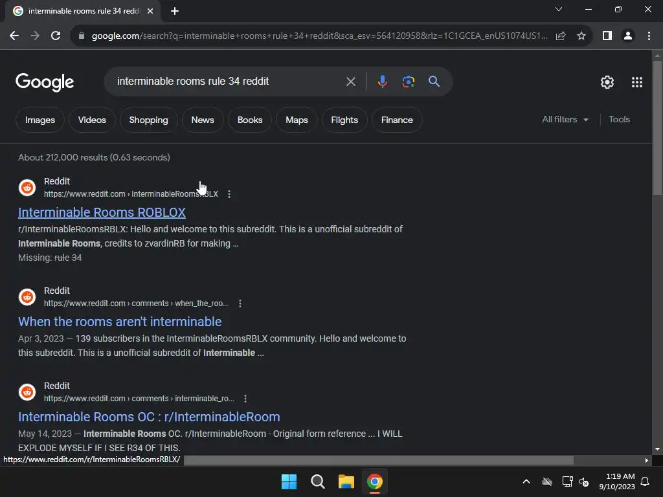This screenshot has width=663, height=497.
Task: Open the Interminable Rooms ROBLOX result
Action: (102, 212)
